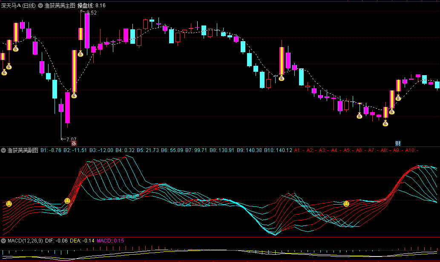Click the red 涨 marker below the chart
This screenshot has width=440, height=262.
(73, 144)
